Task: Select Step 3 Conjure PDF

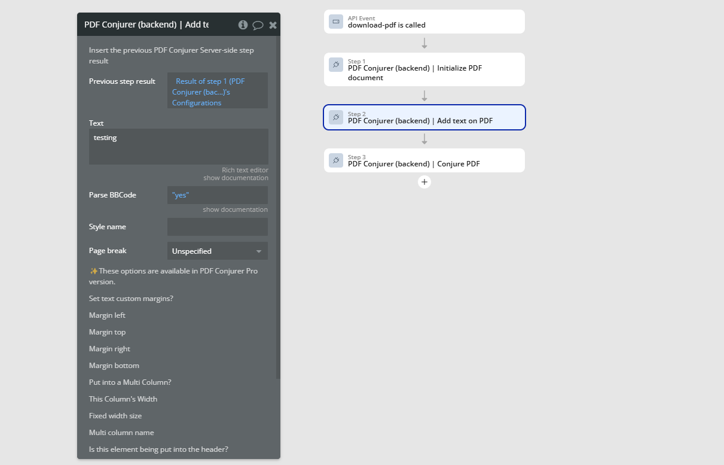Action: (424, 160)
